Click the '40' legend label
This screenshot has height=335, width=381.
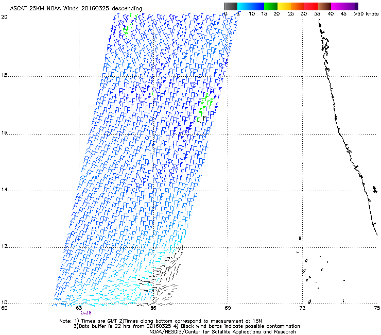click(x=331, y=14)
